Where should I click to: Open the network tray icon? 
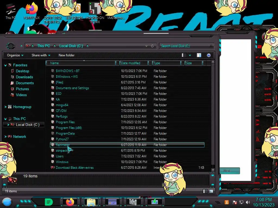pos(241,202)
